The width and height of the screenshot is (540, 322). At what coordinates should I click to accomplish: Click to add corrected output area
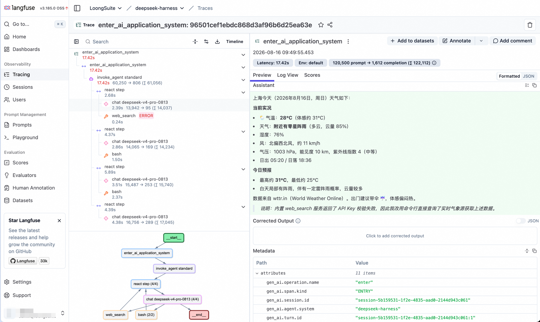(x=395, y=236)
